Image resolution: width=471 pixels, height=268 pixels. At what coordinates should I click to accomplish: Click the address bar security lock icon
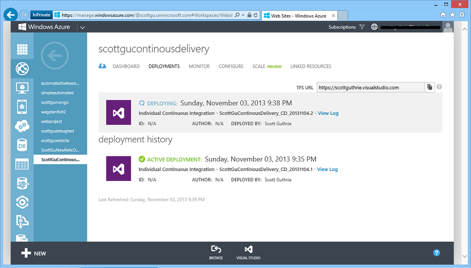pyautogui.click(x=249, y=15)
